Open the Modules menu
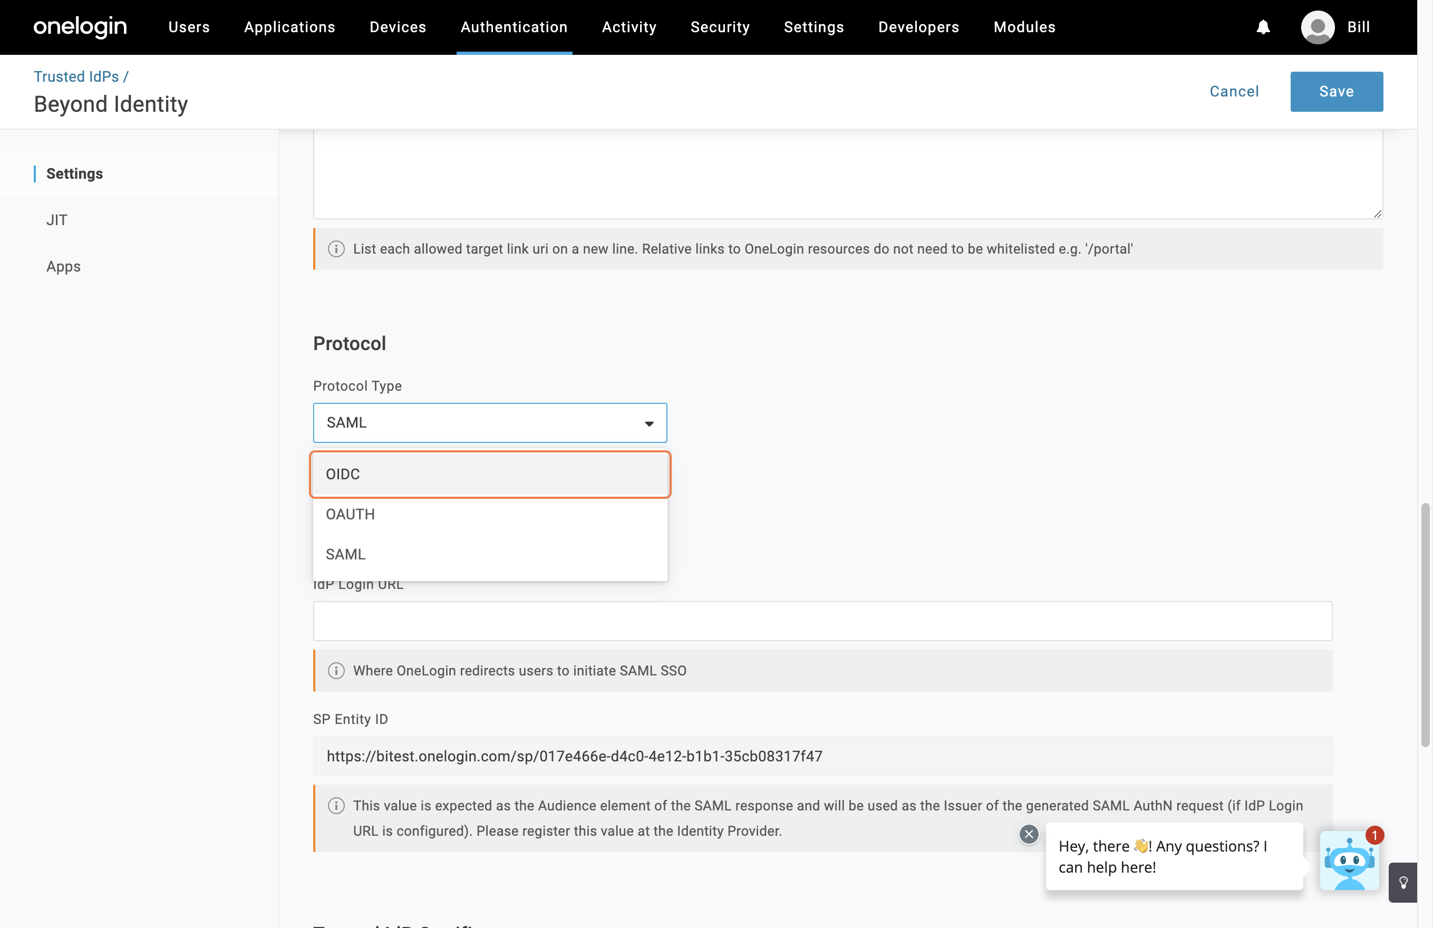Viewport: 1433px width, 928px height. pyautogui.click(x=1025, y=27)
